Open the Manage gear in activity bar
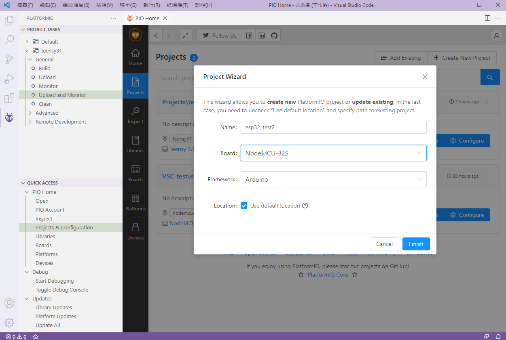506x340 pixels. (9, 323)
